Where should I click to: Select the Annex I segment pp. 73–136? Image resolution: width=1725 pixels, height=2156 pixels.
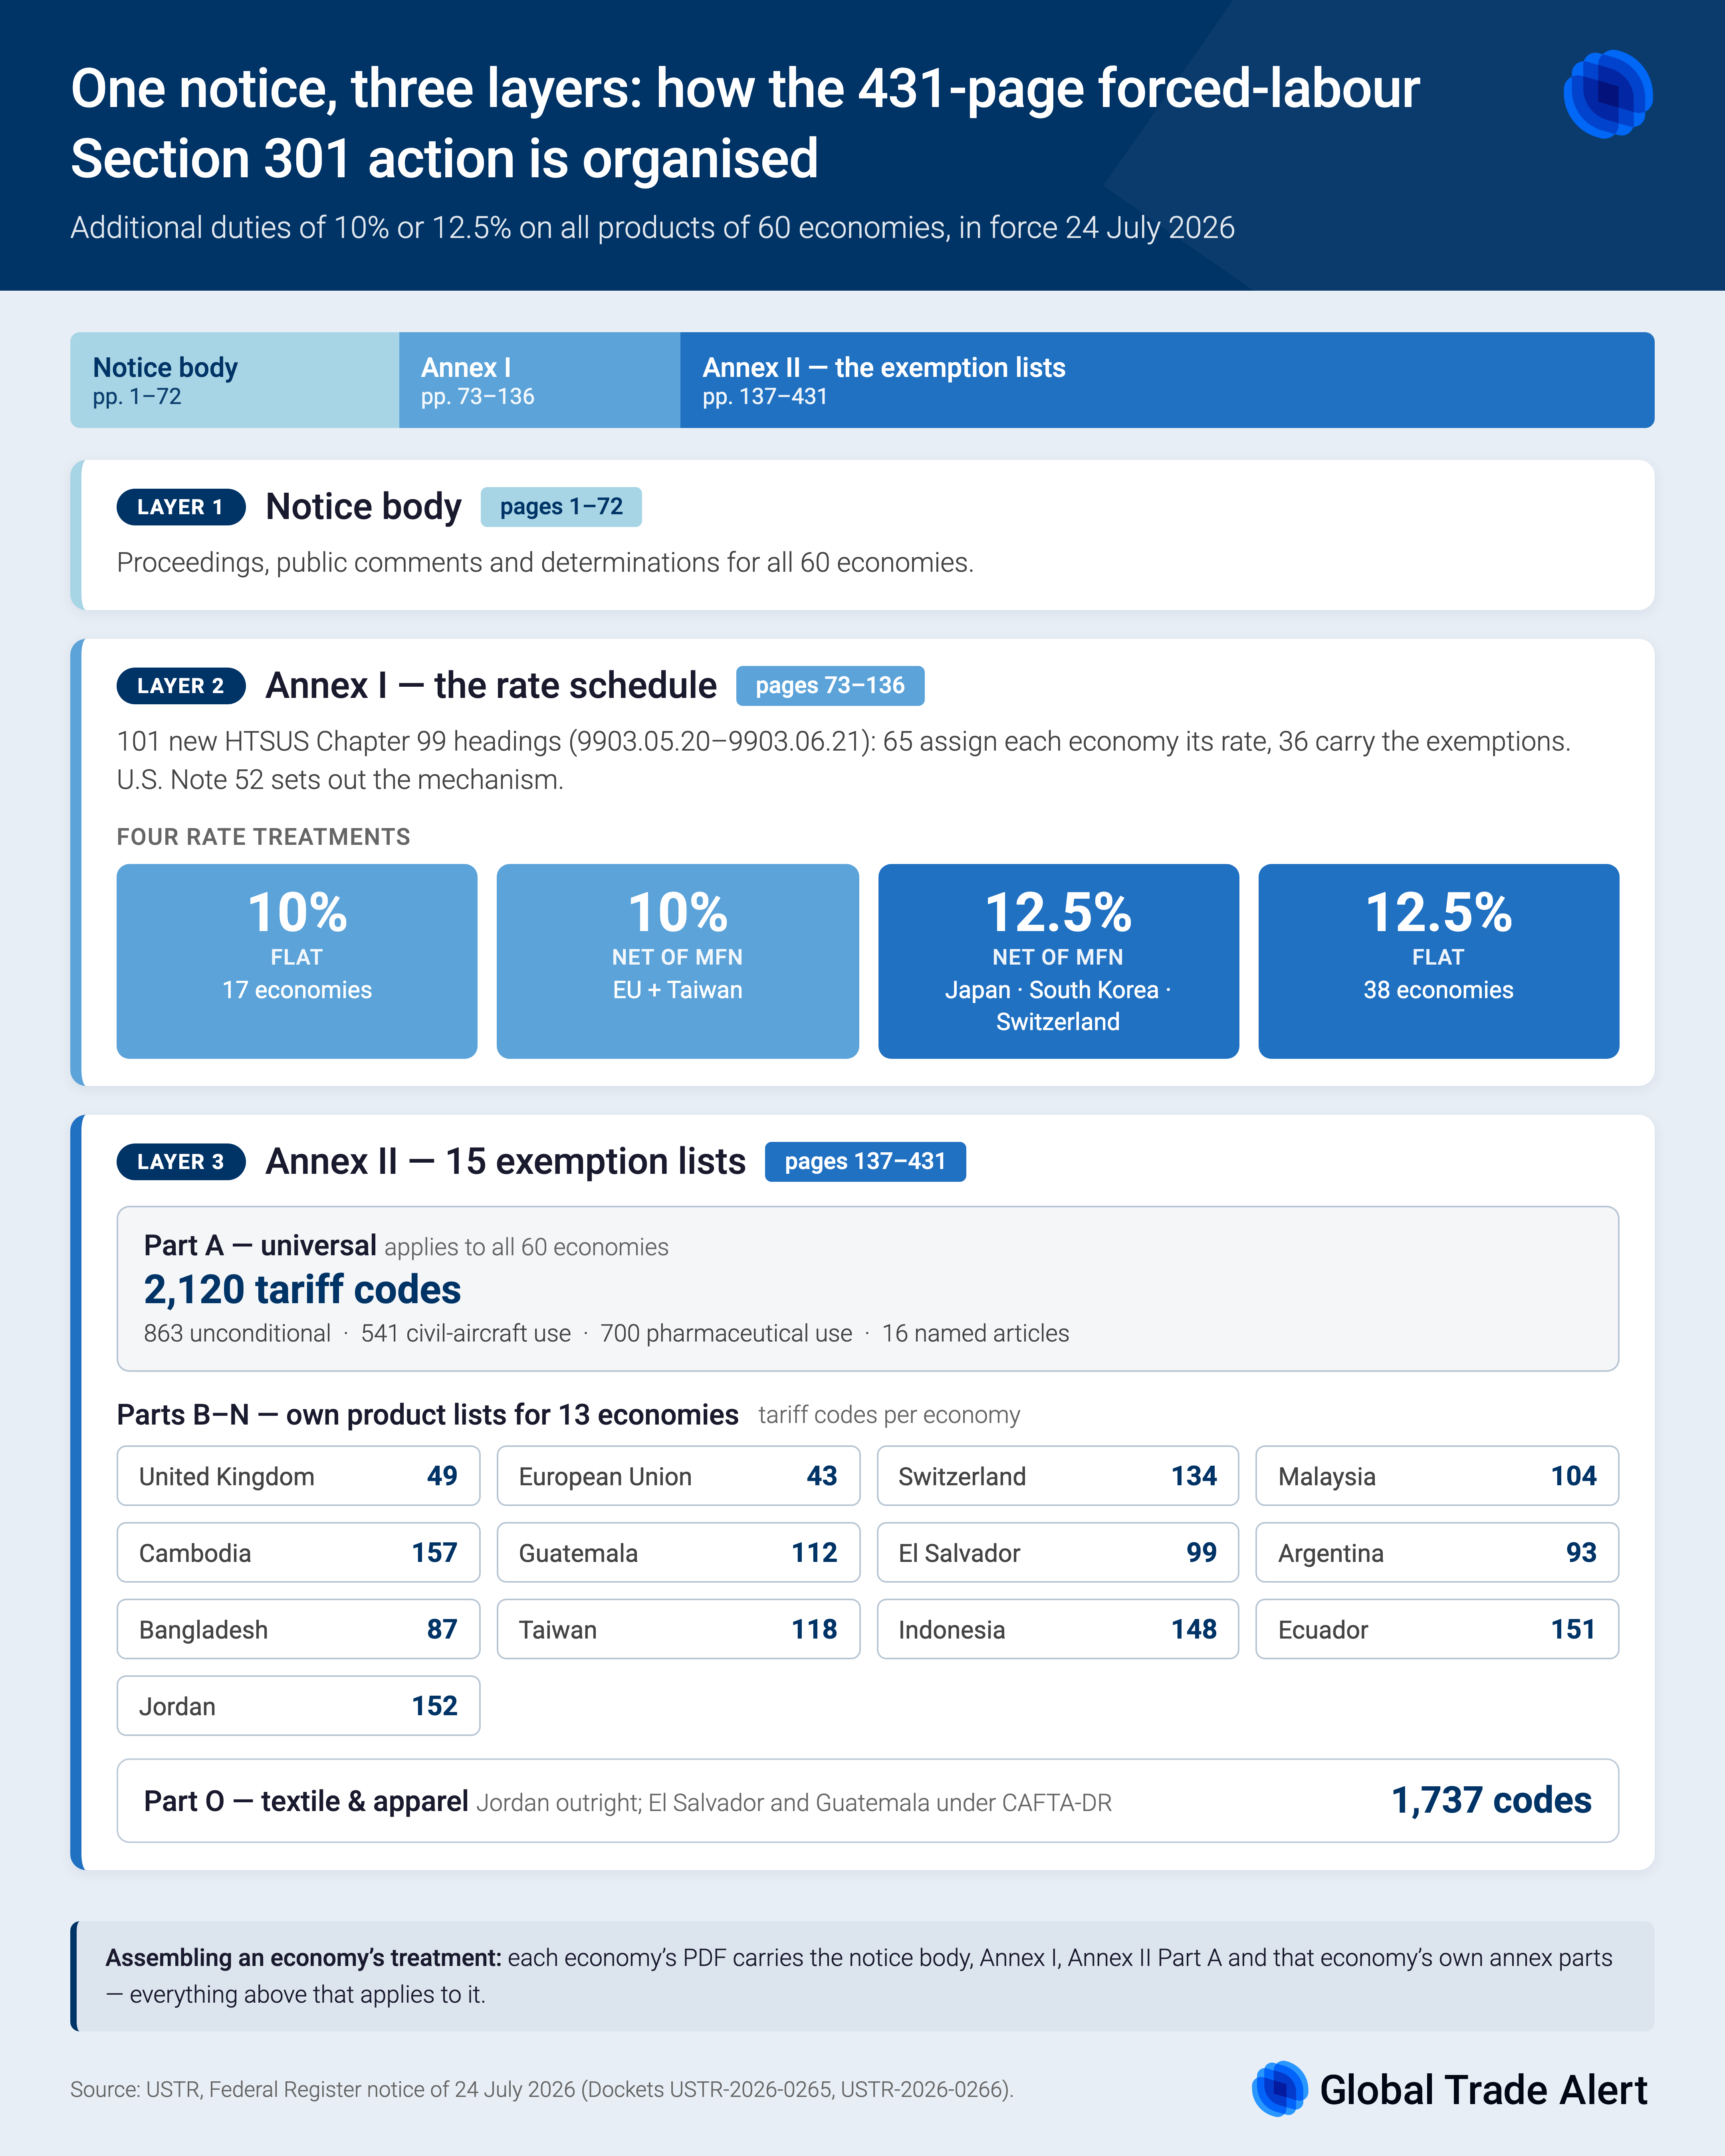pyautogui.click(x=540, y=380)
